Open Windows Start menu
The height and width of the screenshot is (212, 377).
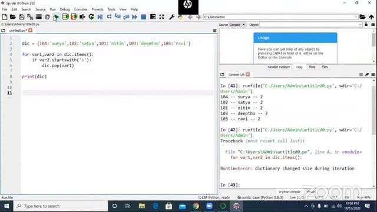coord(6,206)
